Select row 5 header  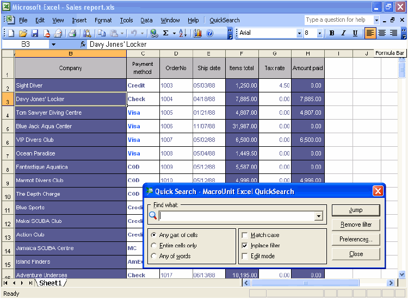point(8,126)
